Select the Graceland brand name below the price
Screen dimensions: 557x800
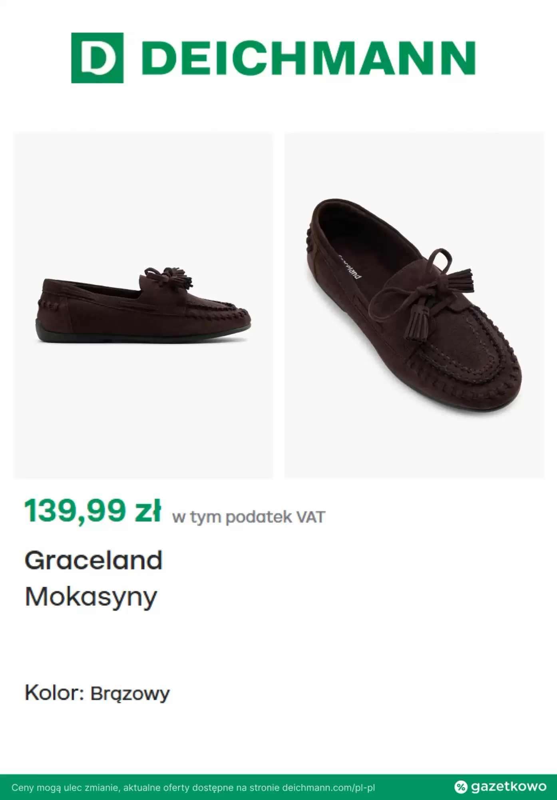[93, 560]
